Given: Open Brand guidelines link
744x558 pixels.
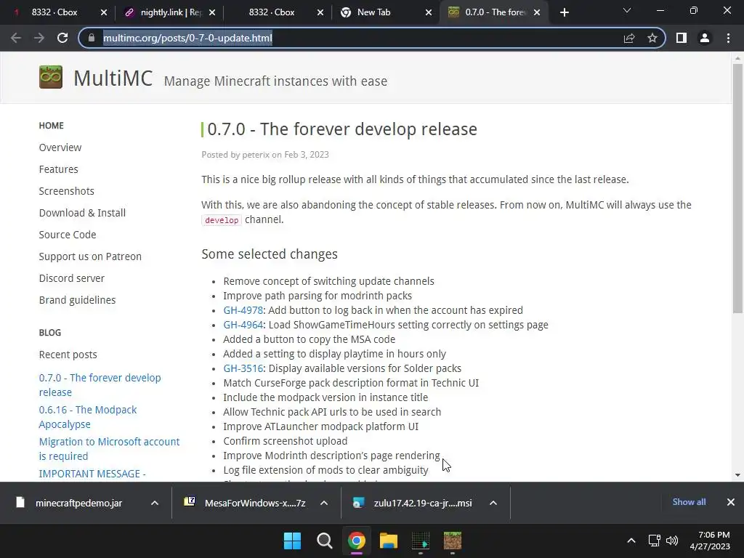Looking at the screenshot, I should coord(77,300).
